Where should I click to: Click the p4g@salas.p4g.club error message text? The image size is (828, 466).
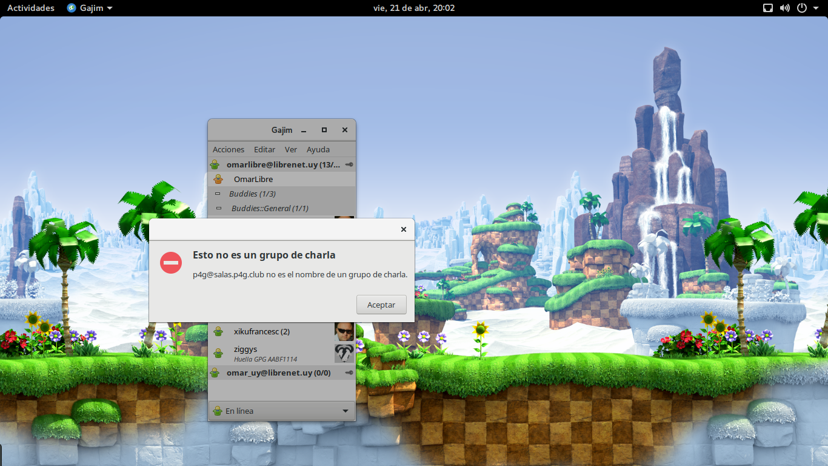(x=300, y=274)
